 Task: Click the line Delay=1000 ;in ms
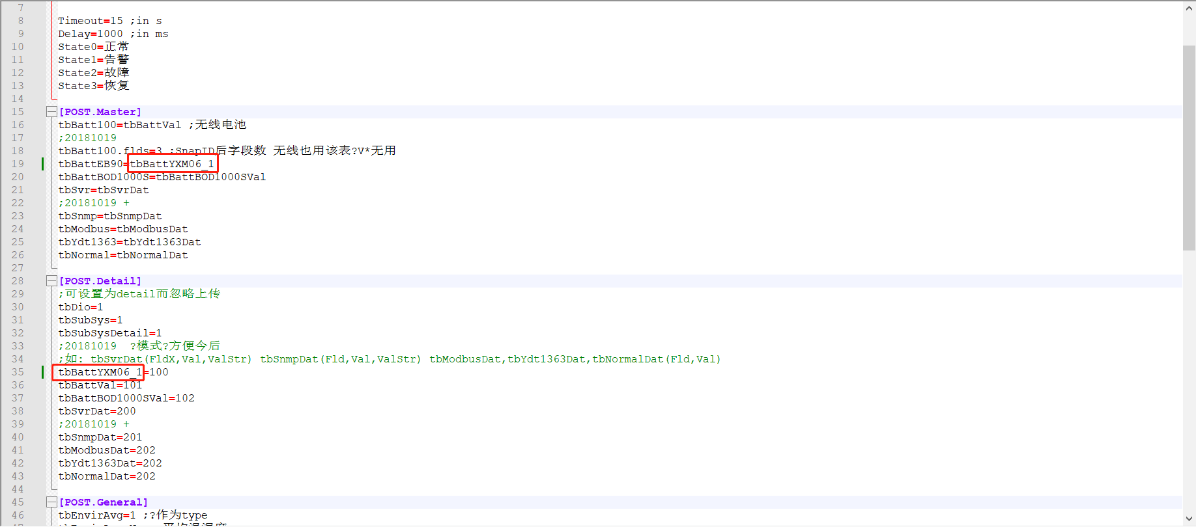click(x=113, y=34)
